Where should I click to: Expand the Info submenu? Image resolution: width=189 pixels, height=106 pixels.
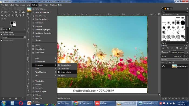(44, 76)
